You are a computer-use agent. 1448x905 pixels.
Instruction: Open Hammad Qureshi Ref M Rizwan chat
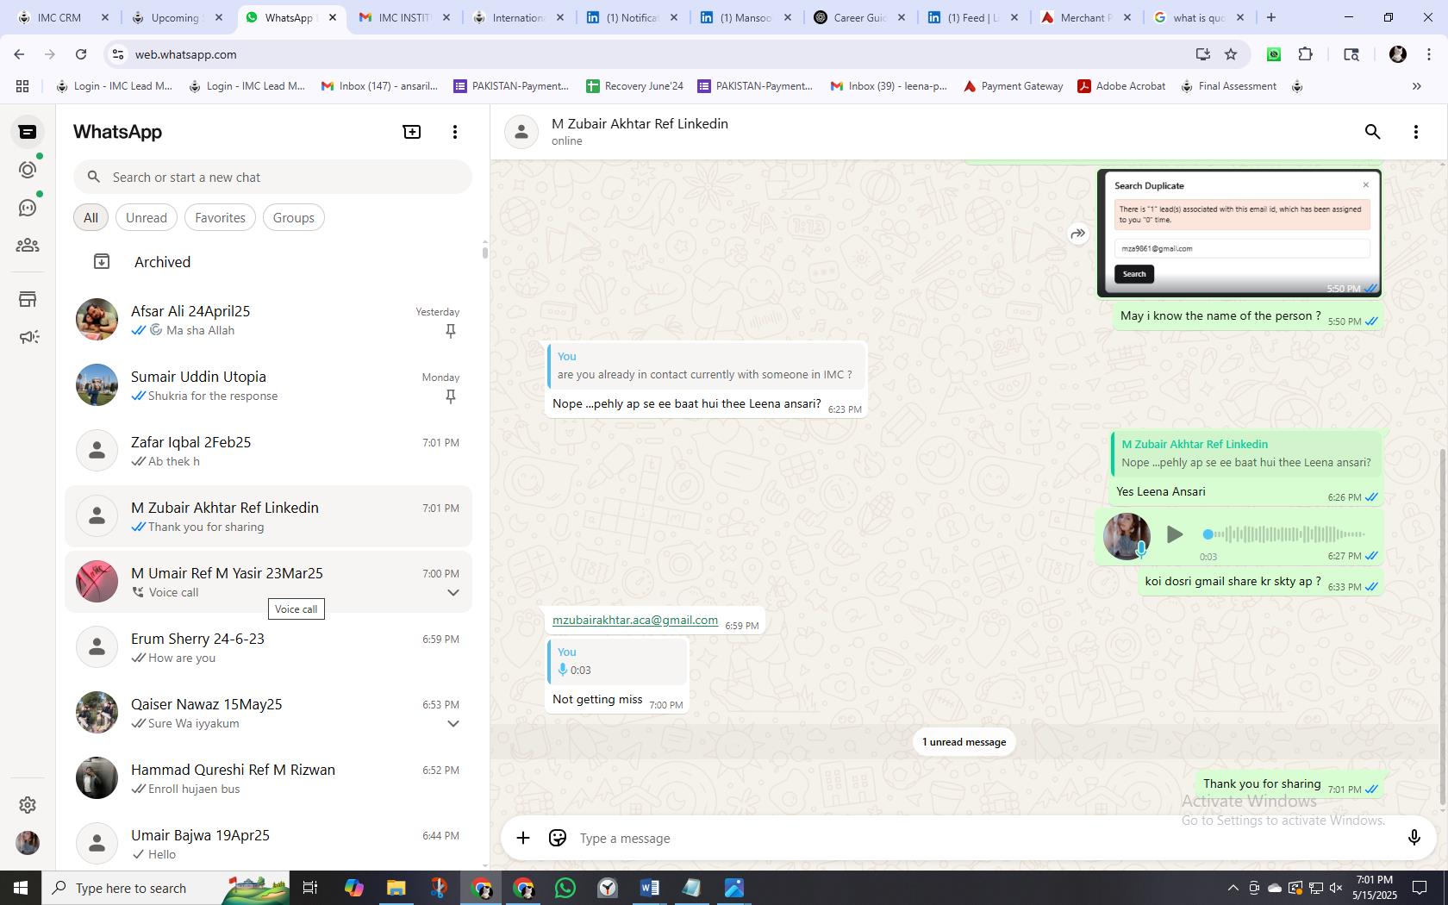coord(269,778)
